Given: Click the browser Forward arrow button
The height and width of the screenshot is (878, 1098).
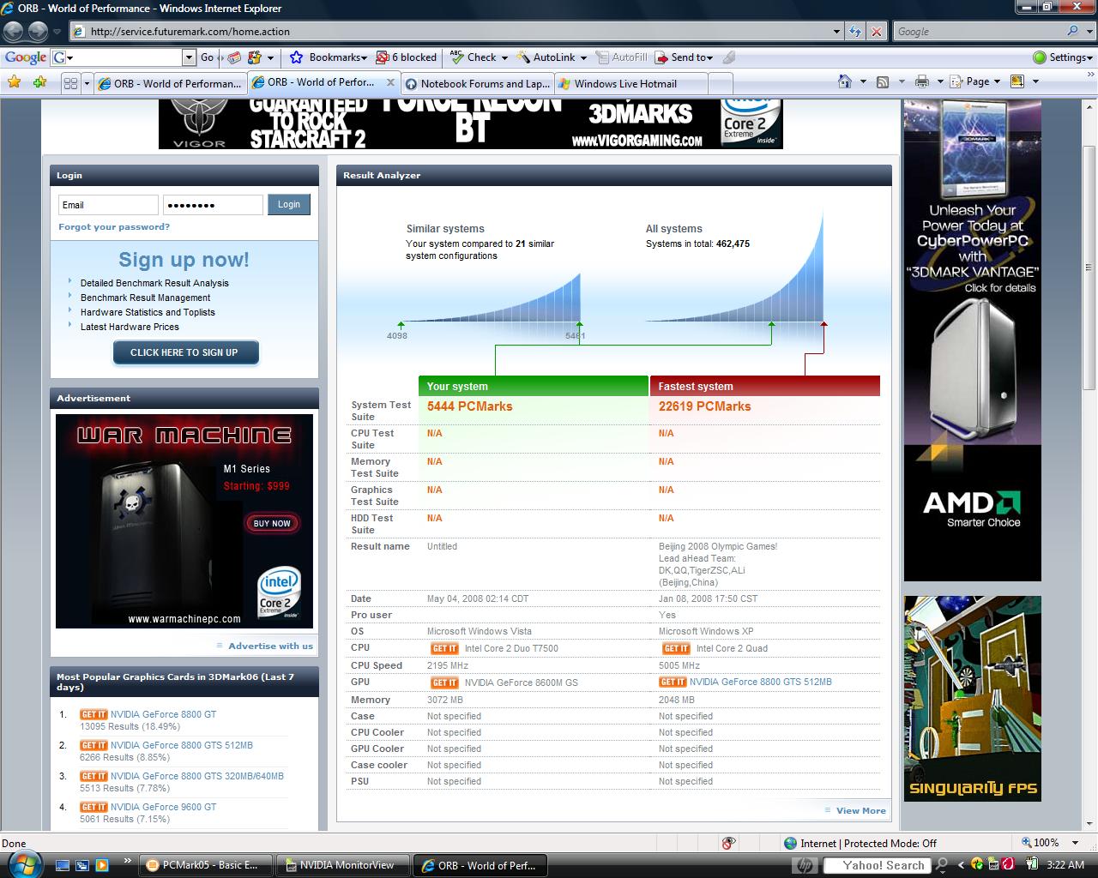Looking at the screenshot, I should pyautogui.click(x=38, y=32).
